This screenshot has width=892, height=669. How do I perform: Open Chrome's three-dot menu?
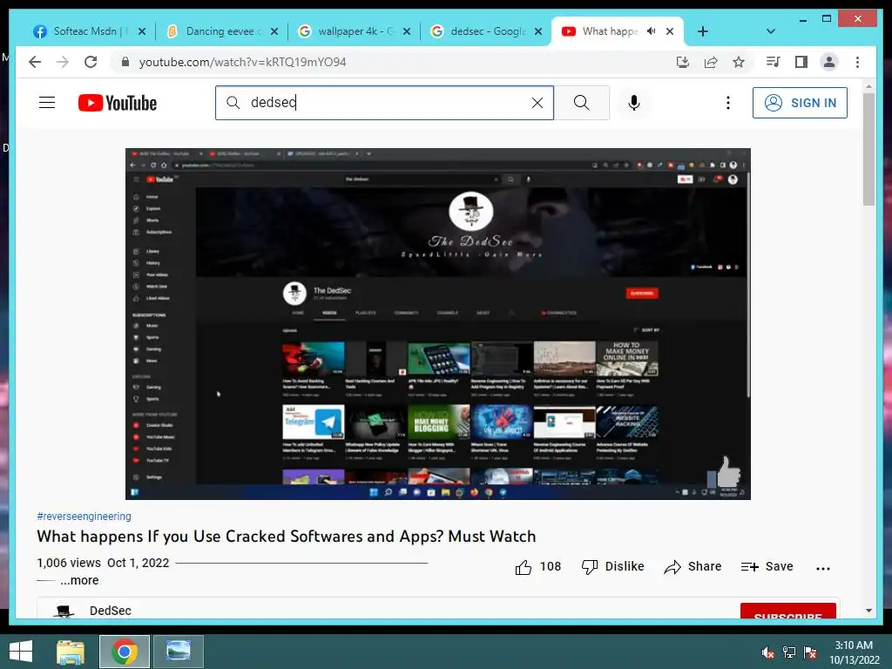[x=857, y=62]
